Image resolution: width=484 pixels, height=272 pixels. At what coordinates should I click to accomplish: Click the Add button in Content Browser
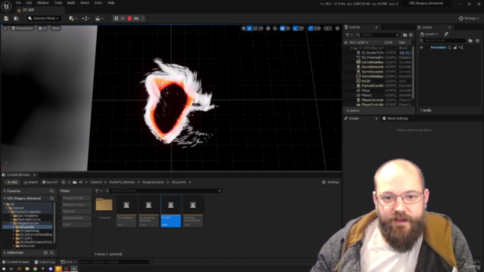(x=12, y=182)
